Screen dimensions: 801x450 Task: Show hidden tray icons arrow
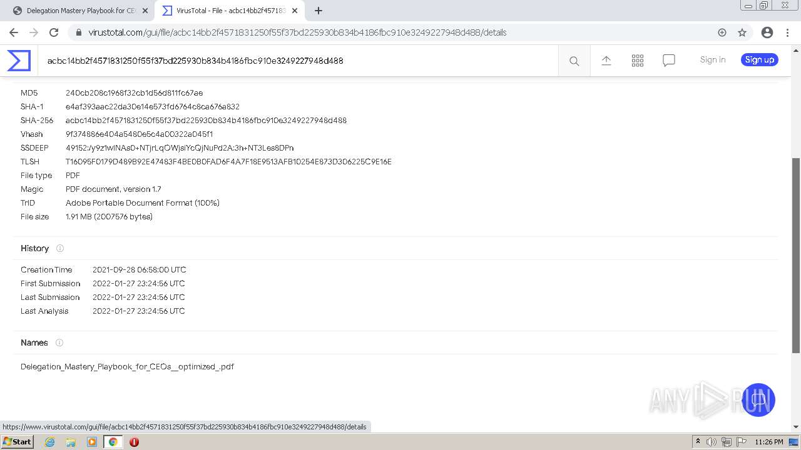pos(698,442)
